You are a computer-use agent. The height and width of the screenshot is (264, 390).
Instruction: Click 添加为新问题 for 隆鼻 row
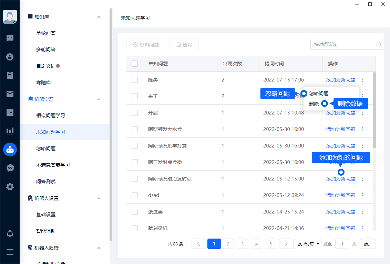(340, 80)
